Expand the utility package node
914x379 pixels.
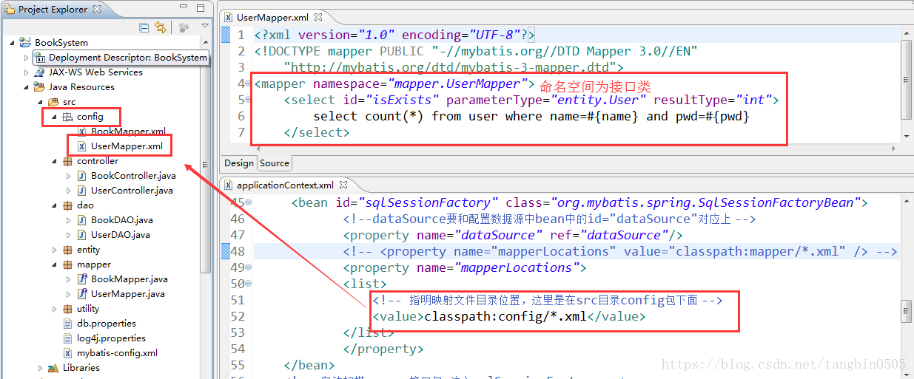pos(54,309)
